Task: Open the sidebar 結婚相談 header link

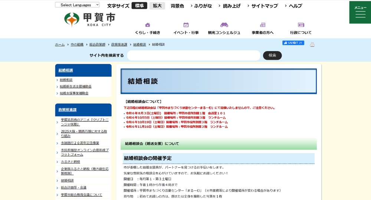Action: point(66,70)
